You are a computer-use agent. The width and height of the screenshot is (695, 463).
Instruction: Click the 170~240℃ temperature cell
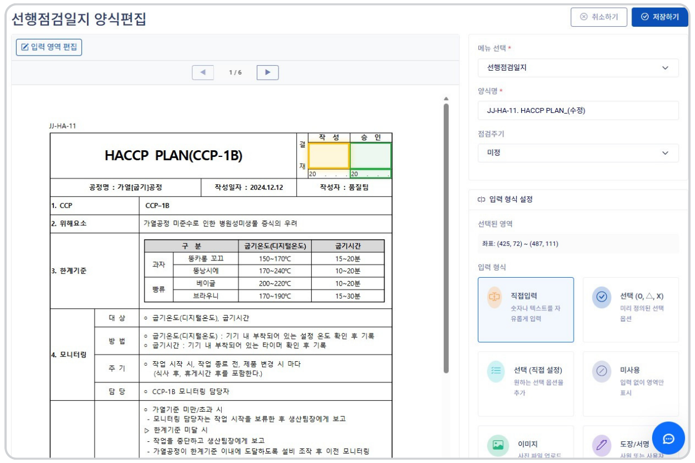click(x=275, y=271)
